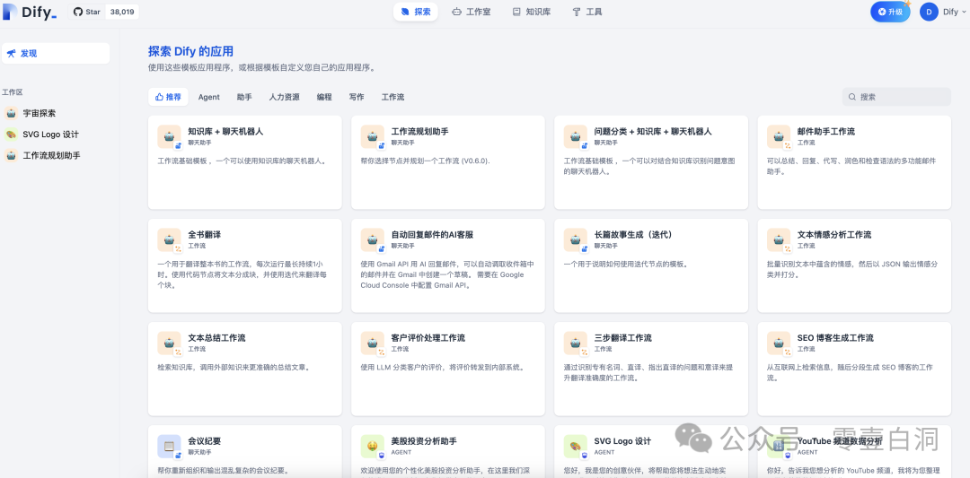The height and width of the screenshot is (478, 970).
Task: Select the 编程 category filter
Action: click(324, 97)
